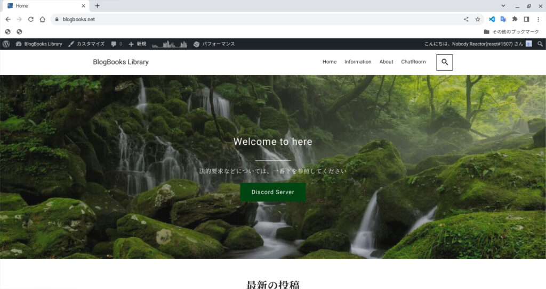Screen dimensions: 546x289
Task: Click the site search magnifier button
Action: click(x=445, y=62)
